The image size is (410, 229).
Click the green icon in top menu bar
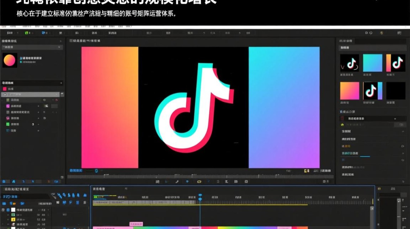(x=27, y=33)
